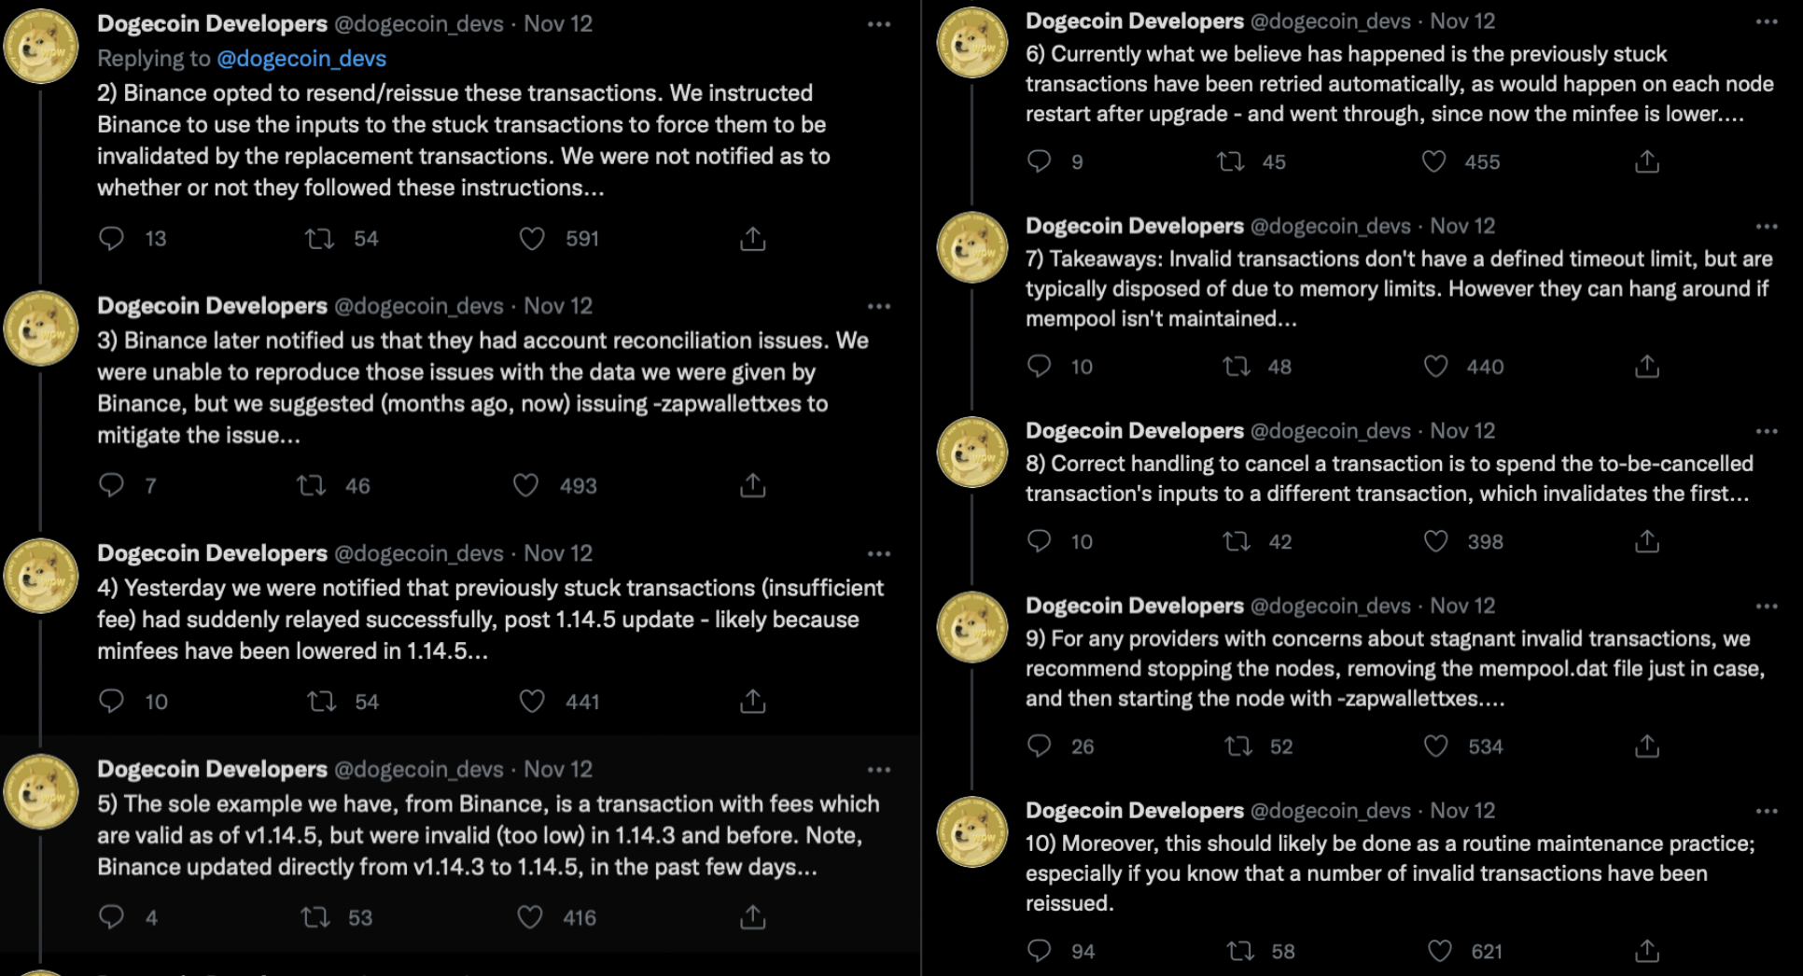The height and width of the screenshot is (976, 1803).
Task: Click Nov 12 timestamp on tweet 6
Action: tap(1461, 21)
